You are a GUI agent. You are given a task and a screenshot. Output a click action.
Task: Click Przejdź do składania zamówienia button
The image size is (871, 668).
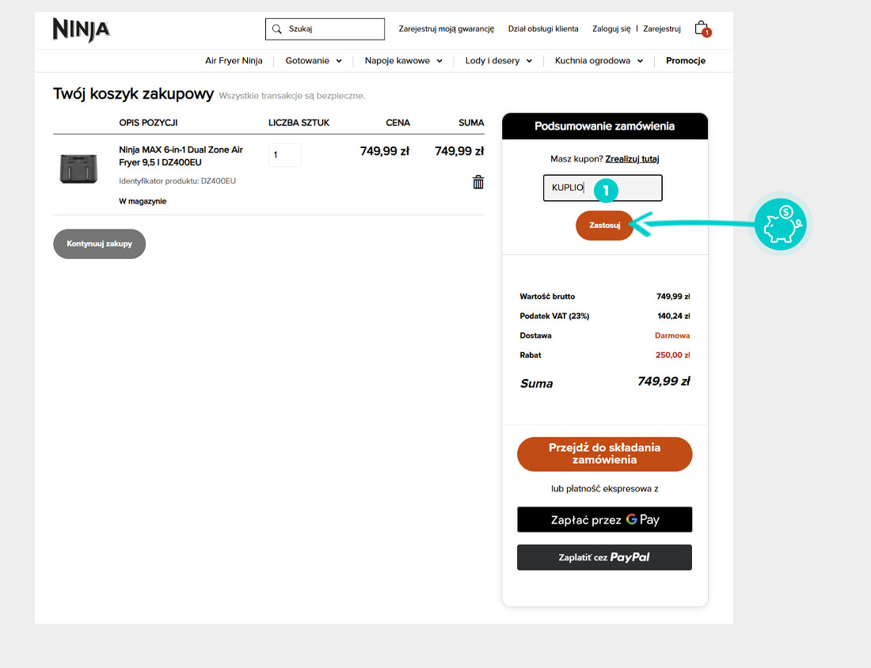[604, 454]
